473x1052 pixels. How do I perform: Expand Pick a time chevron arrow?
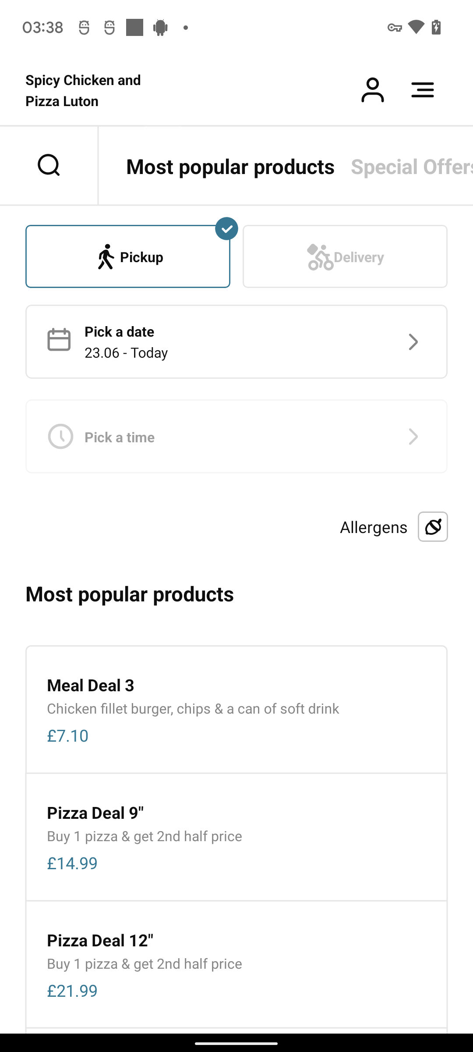click(x=413, y=437)
